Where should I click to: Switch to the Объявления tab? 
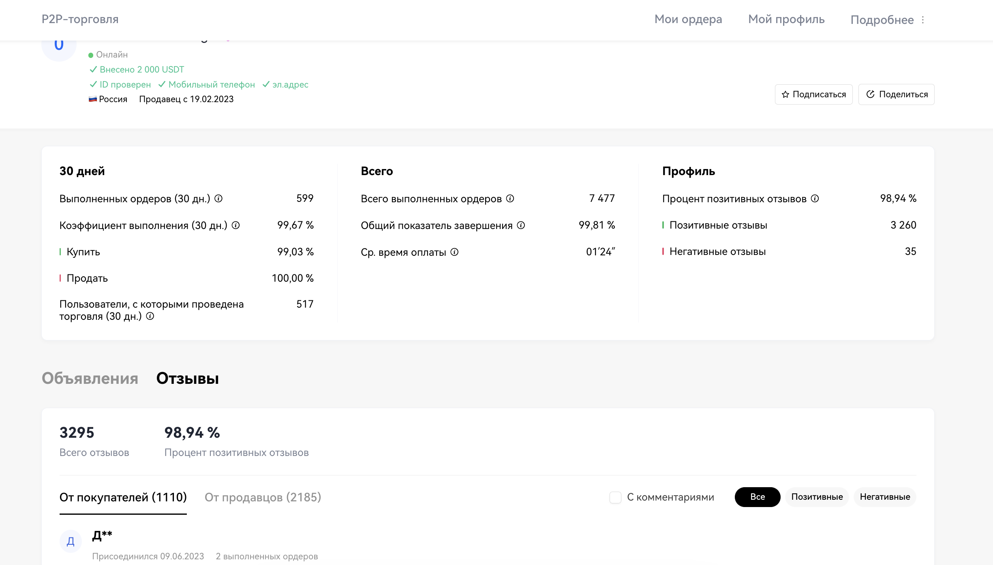click(90, 379)
